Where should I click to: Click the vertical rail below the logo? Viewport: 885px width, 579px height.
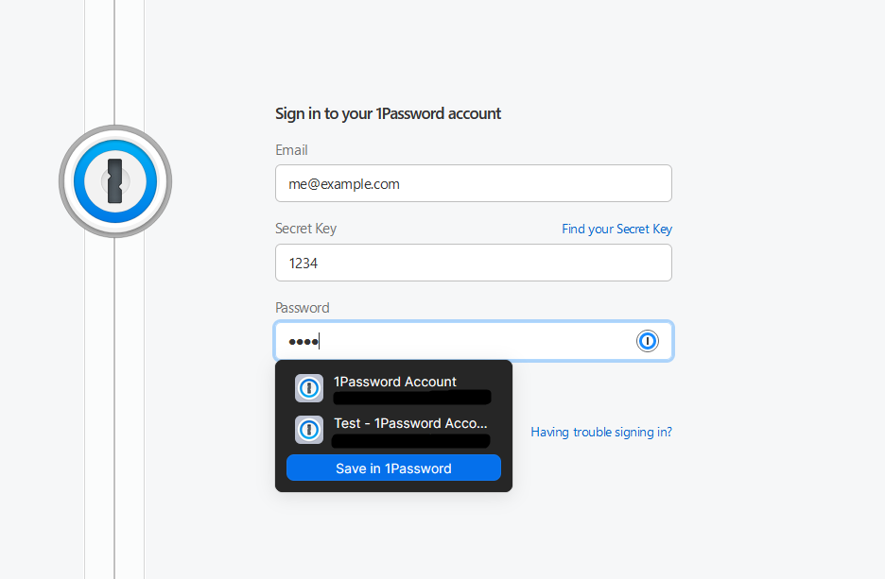point(114,406)
